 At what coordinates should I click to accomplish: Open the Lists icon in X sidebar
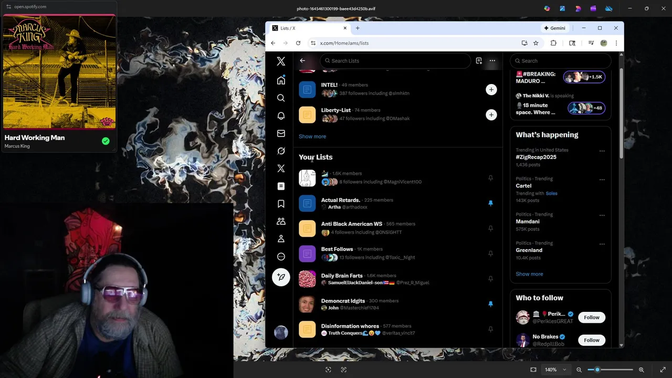(x=281, y=186)
